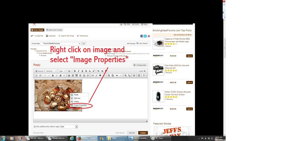Share the thread via the Twitter icon
Viewport: 296px width, 141px height.
pyautogui.click(x=145, y=36)
